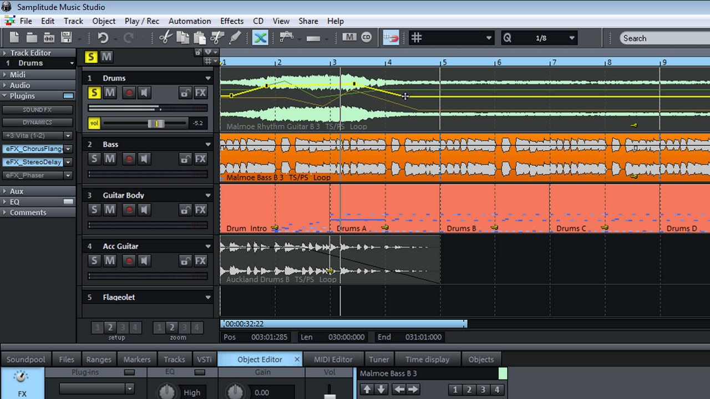
Task: Toggle the snap magnet icon
Action: 391,38
